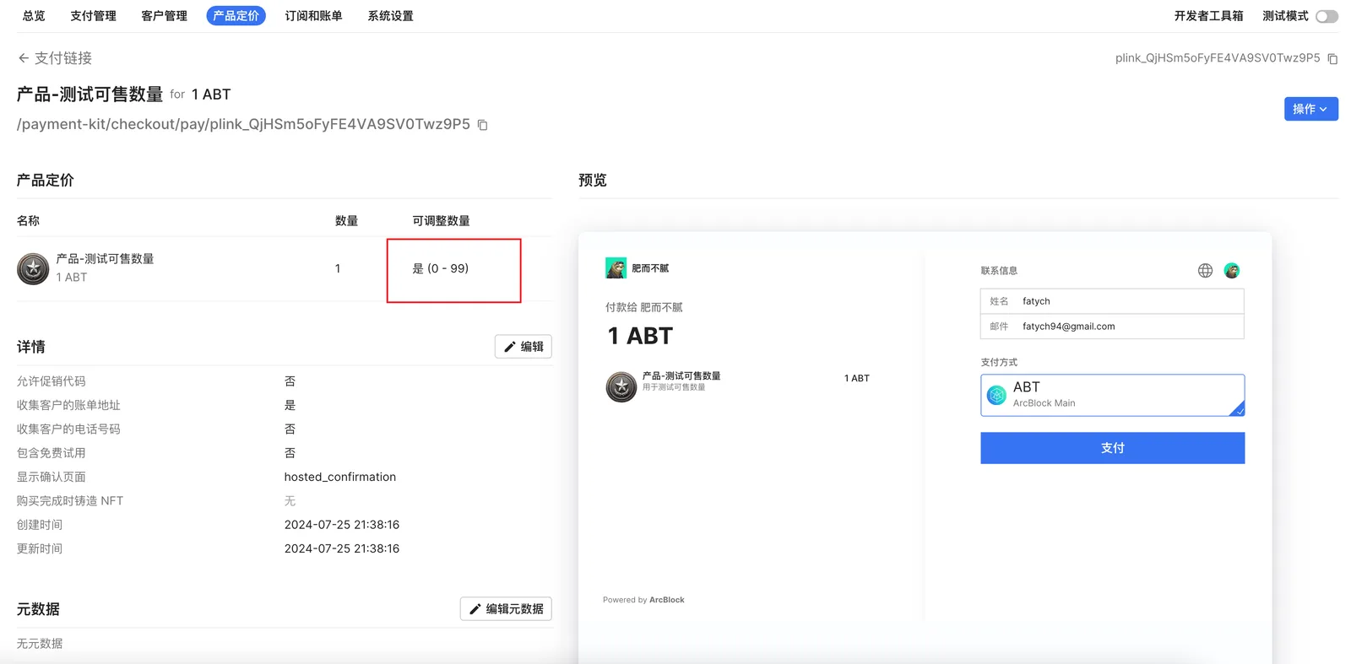Click the 更新时间 timestamp value
This screenshot has width=1351, height=664.
342,548
